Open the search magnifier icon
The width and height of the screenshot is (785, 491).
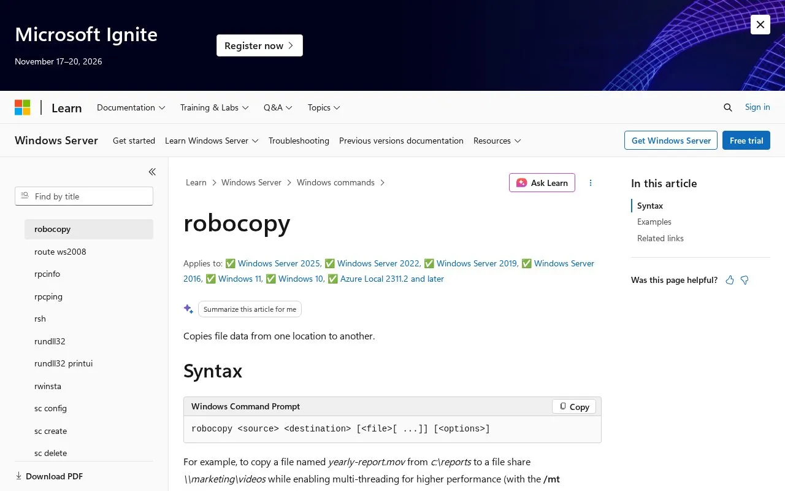(728, 107)
